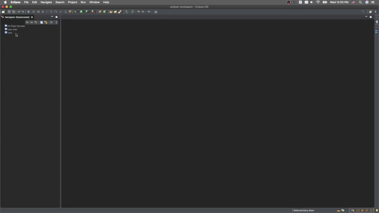Image resolution: width=379 pixels, height=213 pixels.
Task: Click the light bulb tip icon in status bar
Action: [x=377, y=210]
